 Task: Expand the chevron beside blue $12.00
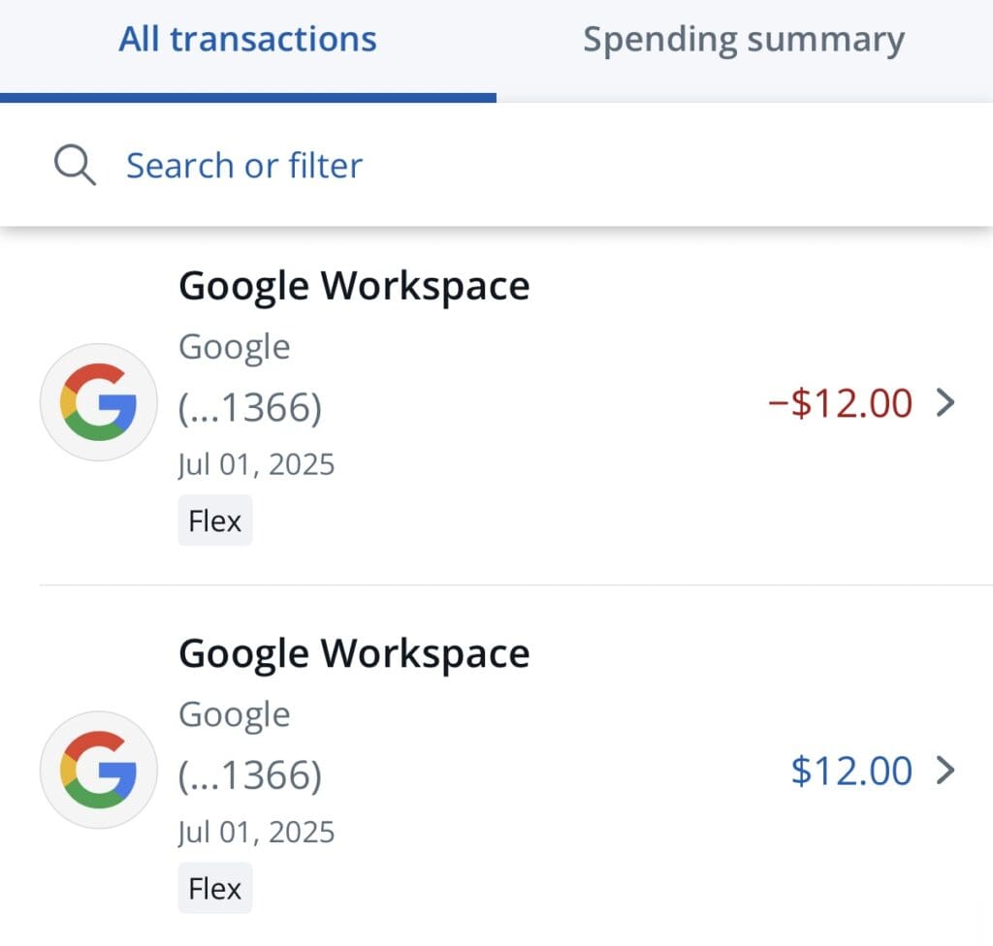click(946, 771)
